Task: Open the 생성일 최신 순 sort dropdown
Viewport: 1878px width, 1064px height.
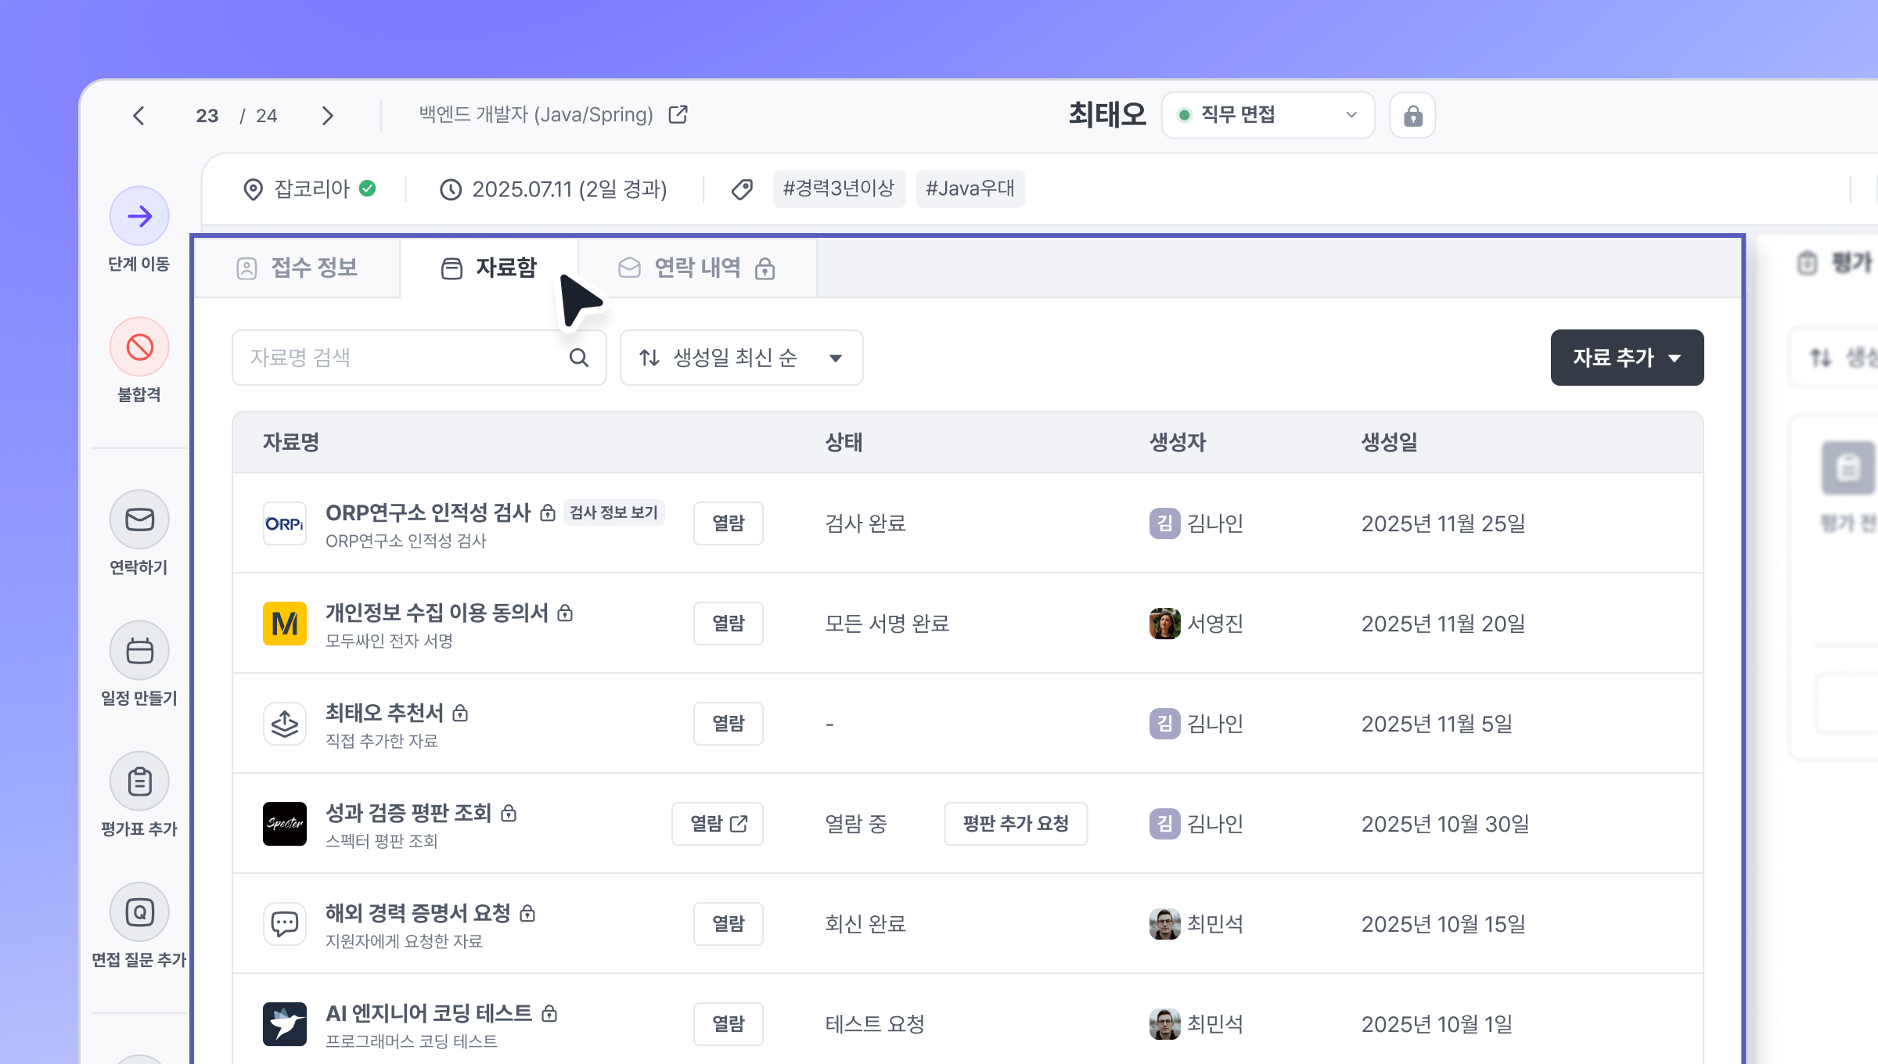Action: pos(741,358)
